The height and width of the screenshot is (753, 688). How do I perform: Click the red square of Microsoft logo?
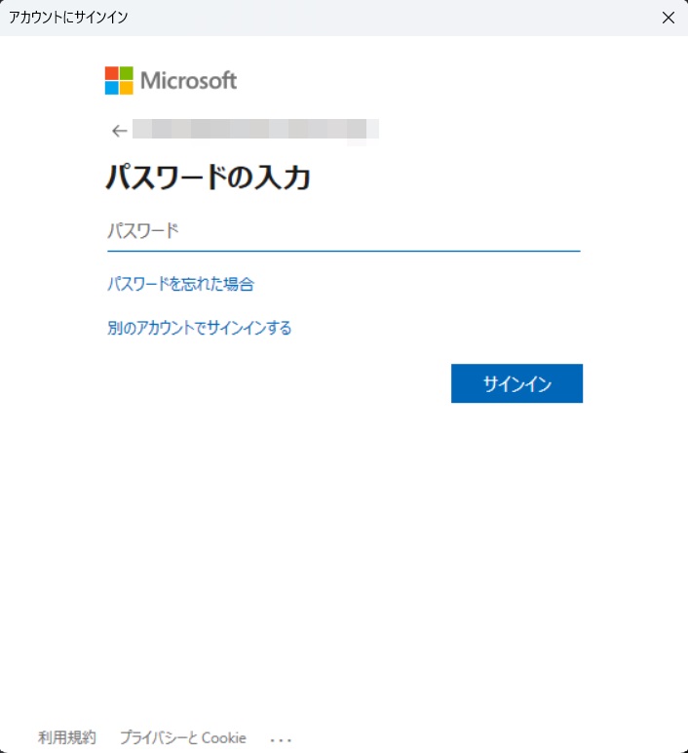point(111,73)
